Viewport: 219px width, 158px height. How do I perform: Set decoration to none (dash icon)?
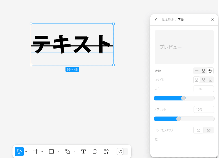[197, 71]
